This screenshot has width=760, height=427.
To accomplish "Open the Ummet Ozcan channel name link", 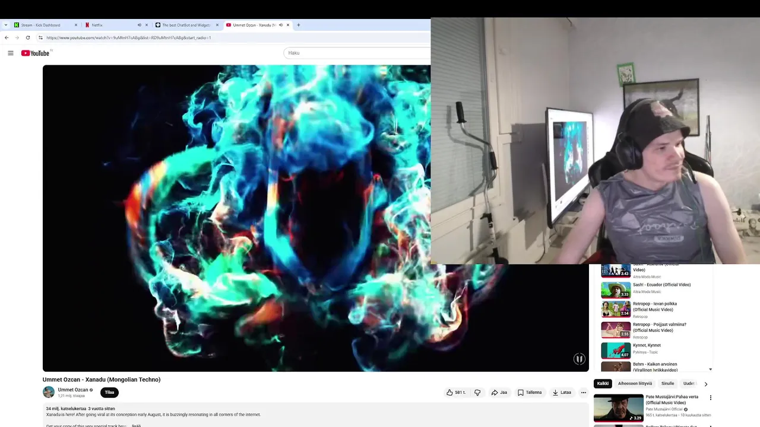I will (72, 390).
